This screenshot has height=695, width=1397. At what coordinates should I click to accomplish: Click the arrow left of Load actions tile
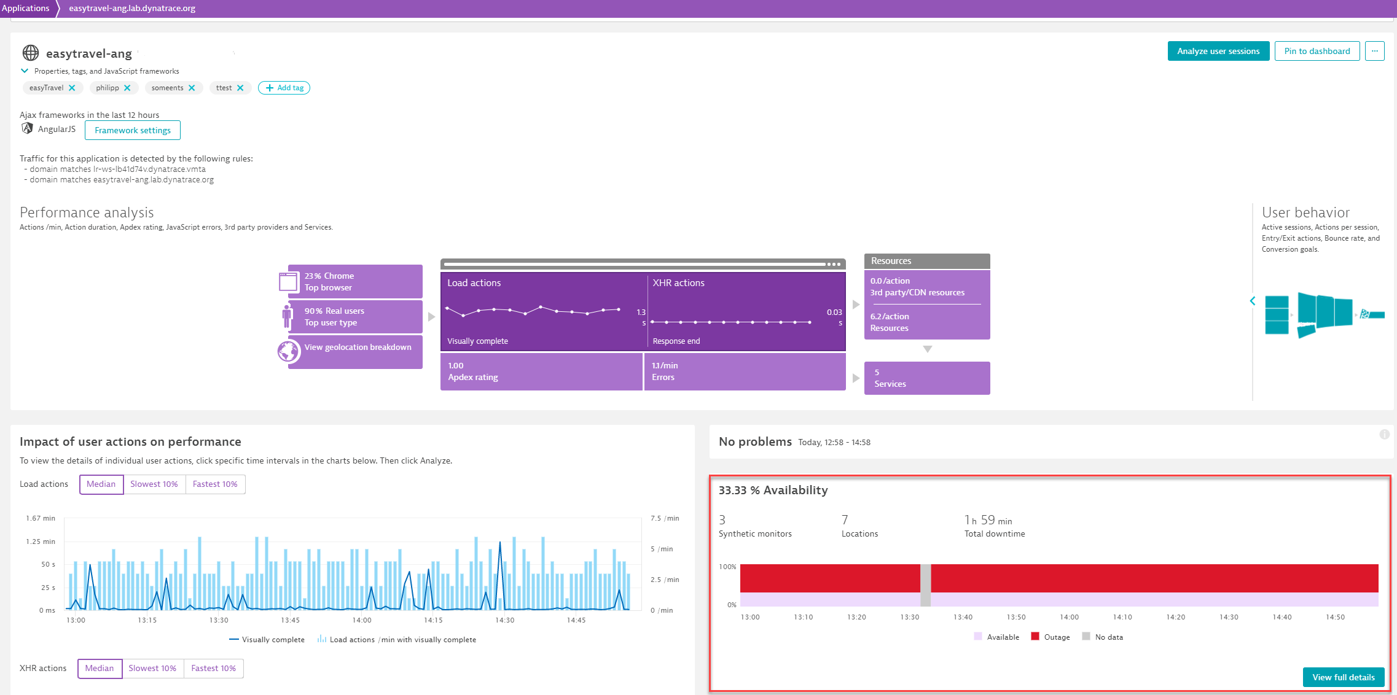tap(431, 317)
